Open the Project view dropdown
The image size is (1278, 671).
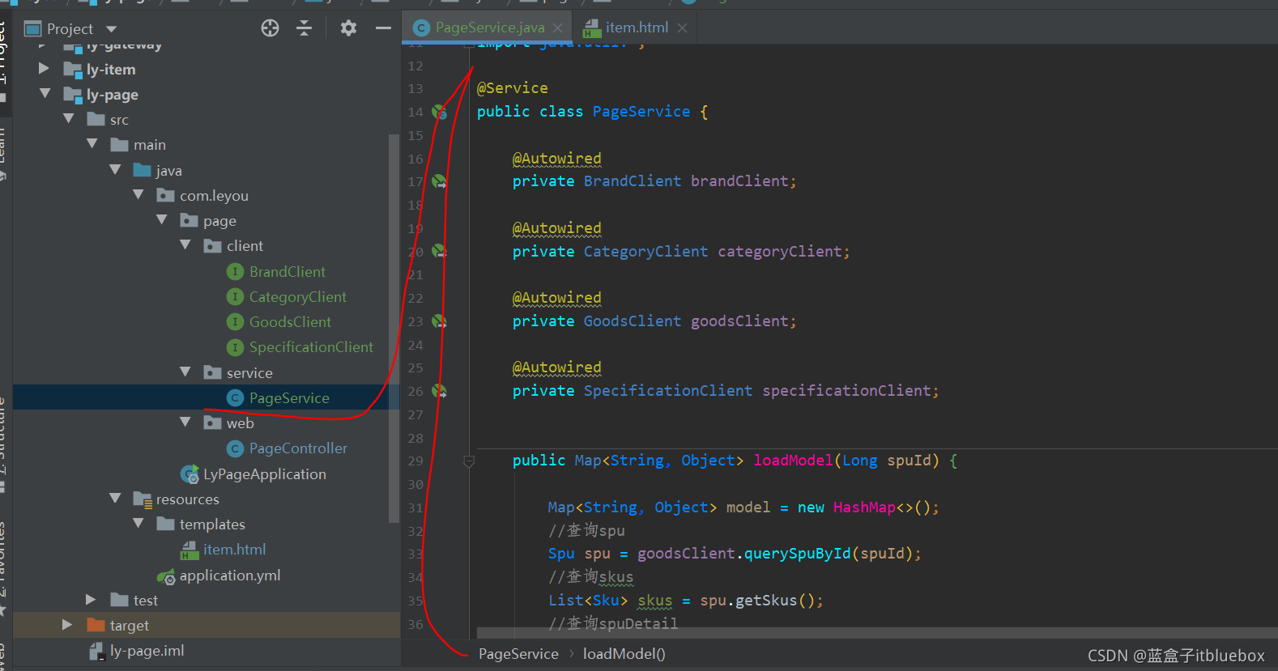pyautogui.click(x=112, y=29)
